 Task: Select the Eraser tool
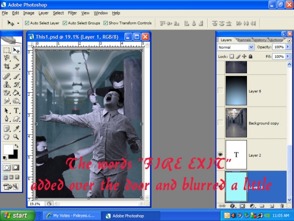pos(6,93)
